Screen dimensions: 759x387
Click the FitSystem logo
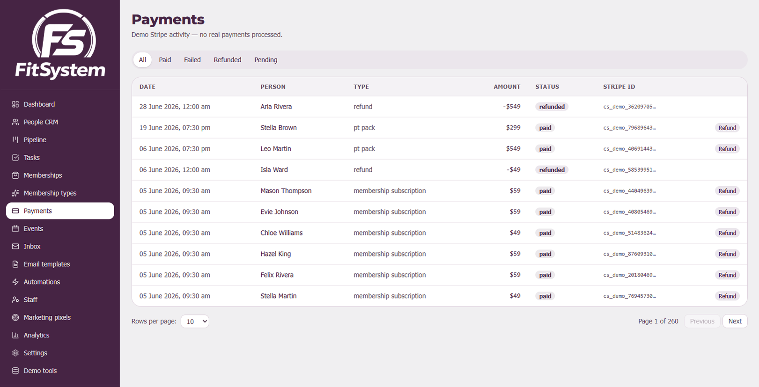coord(60,44)
